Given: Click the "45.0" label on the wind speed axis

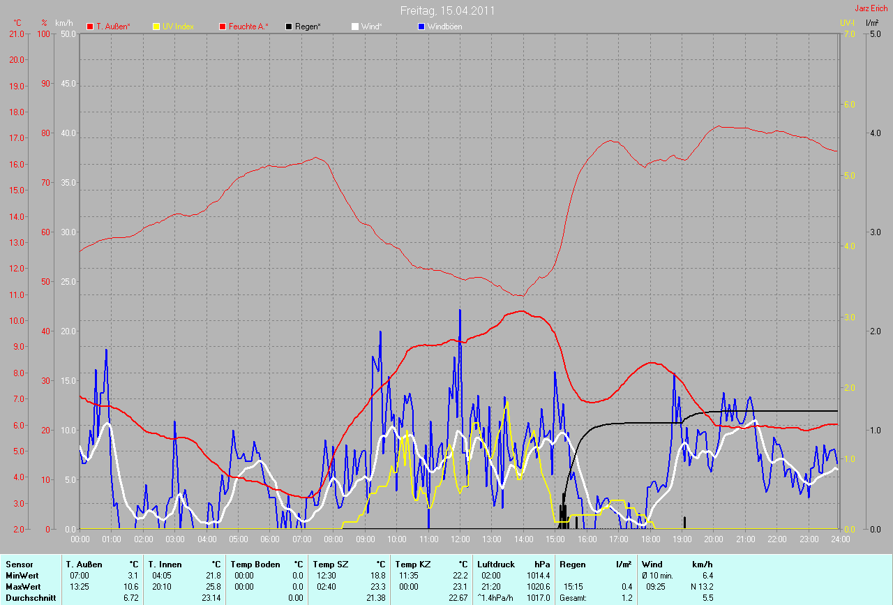Looking at the screenshot, I should [x=68, y=83].
